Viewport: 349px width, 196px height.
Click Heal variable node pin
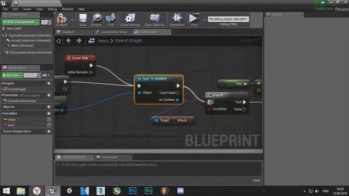245,84
